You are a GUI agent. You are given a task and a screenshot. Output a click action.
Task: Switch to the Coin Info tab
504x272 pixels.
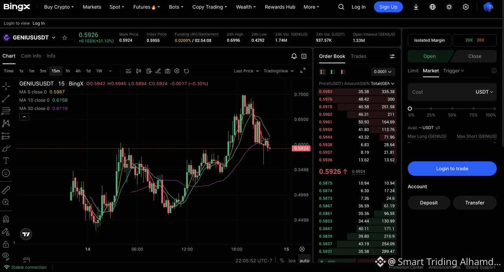[31, 56]
